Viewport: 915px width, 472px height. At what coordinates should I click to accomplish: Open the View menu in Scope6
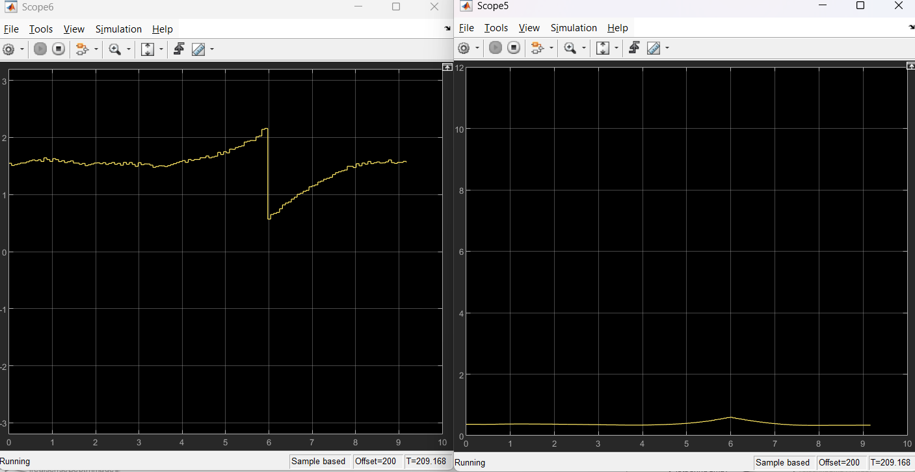74,29
